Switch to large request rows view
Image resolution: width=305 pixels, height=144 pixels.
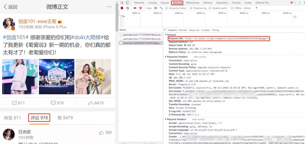[x=156, y=8]
